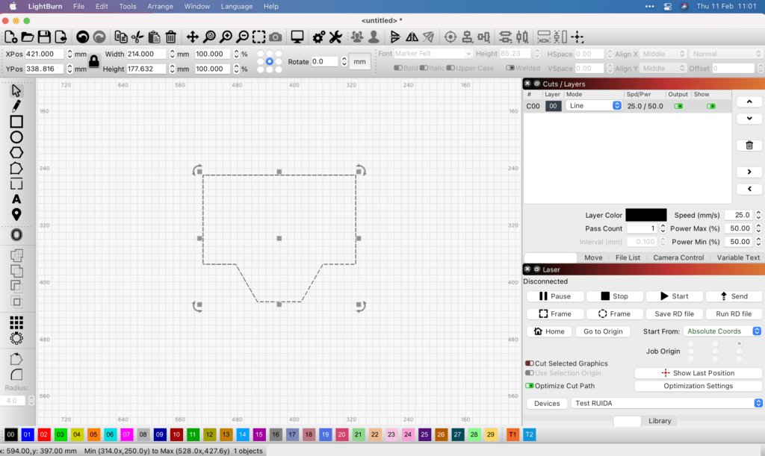Pick the ellipse drawing tool
The height and width of the screenshot is (456, 765).
click(x=16, y=137)
